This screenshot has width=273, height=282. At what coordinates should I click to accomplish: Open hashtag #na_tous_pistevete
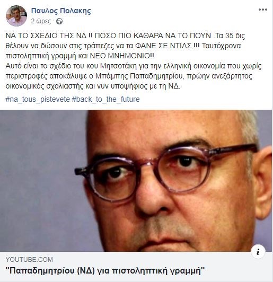[38, 99]
